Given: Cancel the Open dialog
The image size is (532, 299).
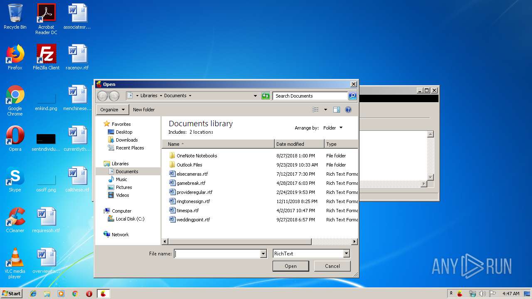Looking at the screenshot, I should pos(332,266).
